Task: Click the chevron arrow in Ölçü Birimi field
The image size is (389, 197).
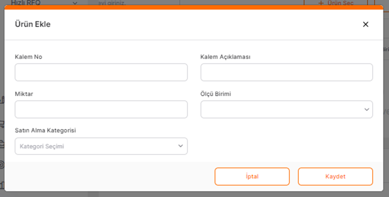Action: (367, 109)
